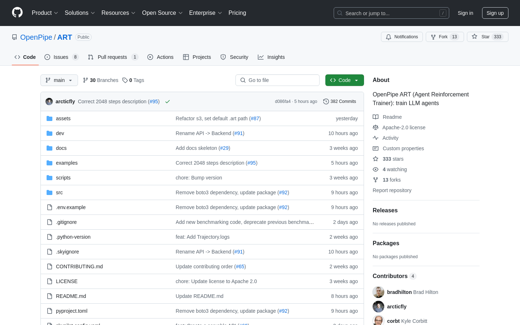
Task: Click the dev folder icon
Action: click(x=49, y=133)
